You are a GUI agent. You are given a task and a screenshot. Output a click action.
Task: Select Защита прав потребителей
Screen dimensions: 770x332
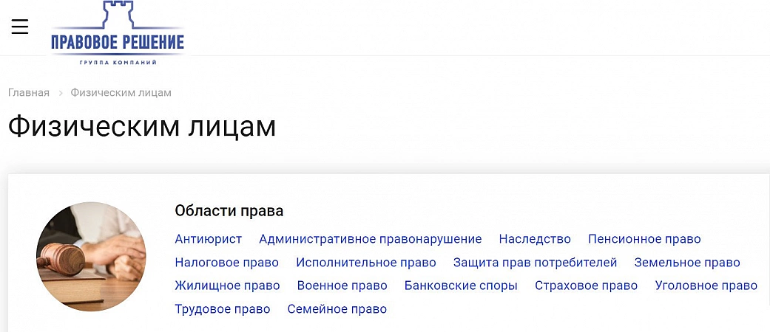[x=535, y=263]
